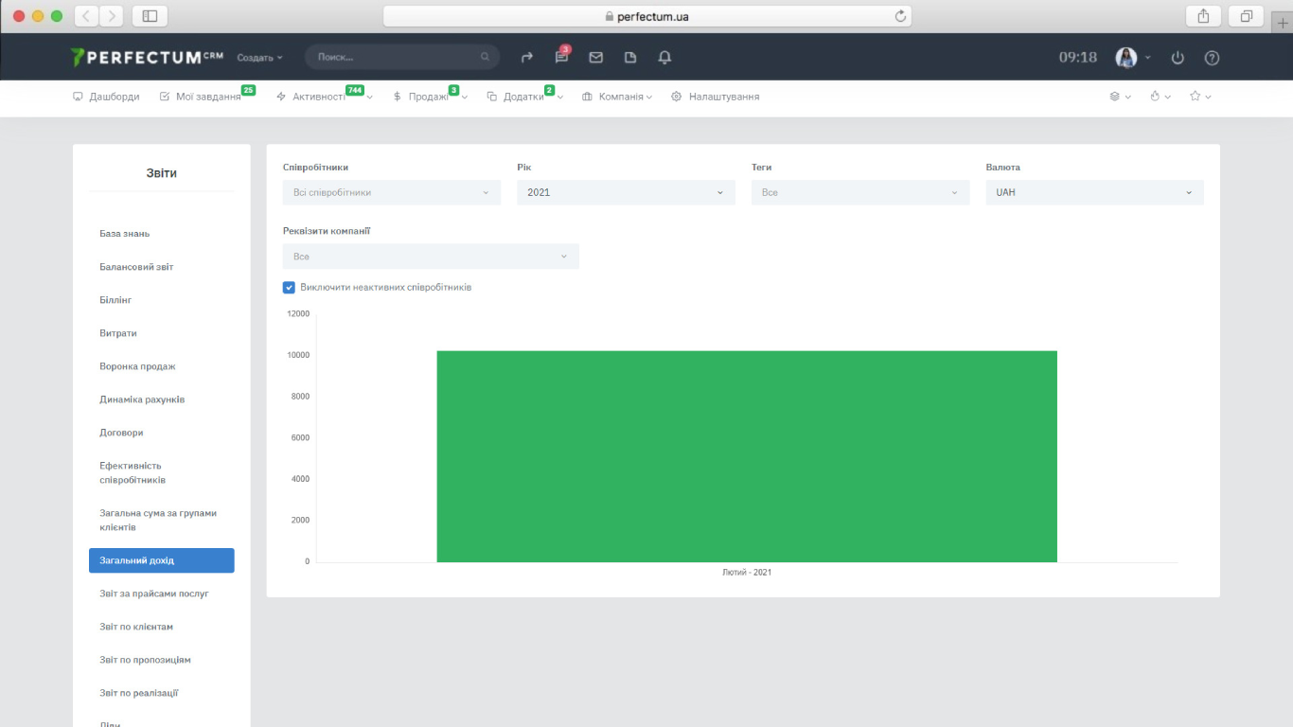Open the notifications bell
Viewport: 1293px width, 727px height.
tap(664, 58)
